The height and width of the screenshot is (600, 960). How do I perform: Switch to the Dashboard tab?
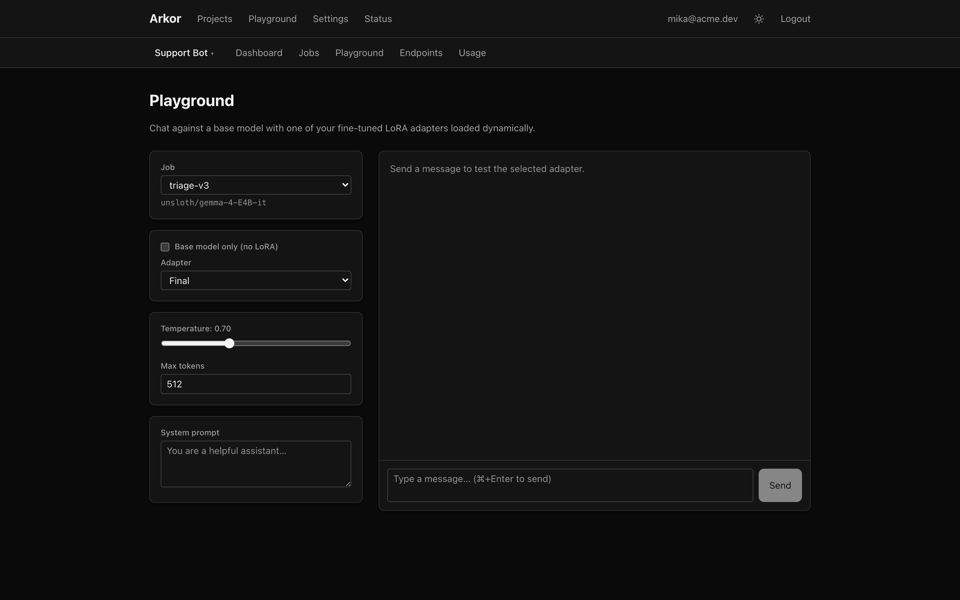(x=259, y=53)
